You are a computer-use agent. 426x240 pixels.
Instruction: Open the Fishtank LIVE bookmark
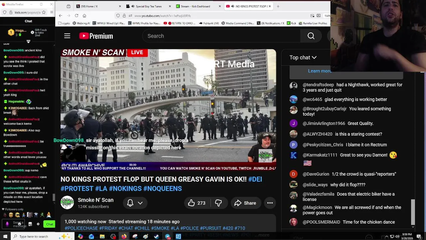tap(208, 23)
